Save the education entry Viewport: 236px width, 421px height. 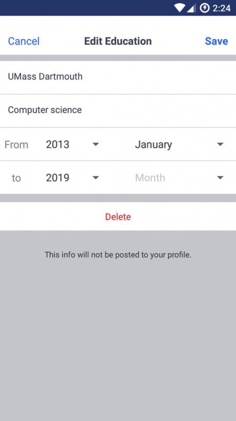point(217,41)
